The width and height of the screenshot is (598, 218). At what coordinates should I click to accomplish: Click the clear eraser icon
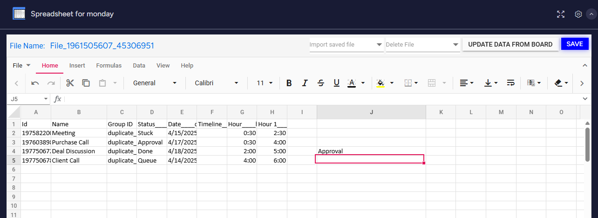coord(558,83)
